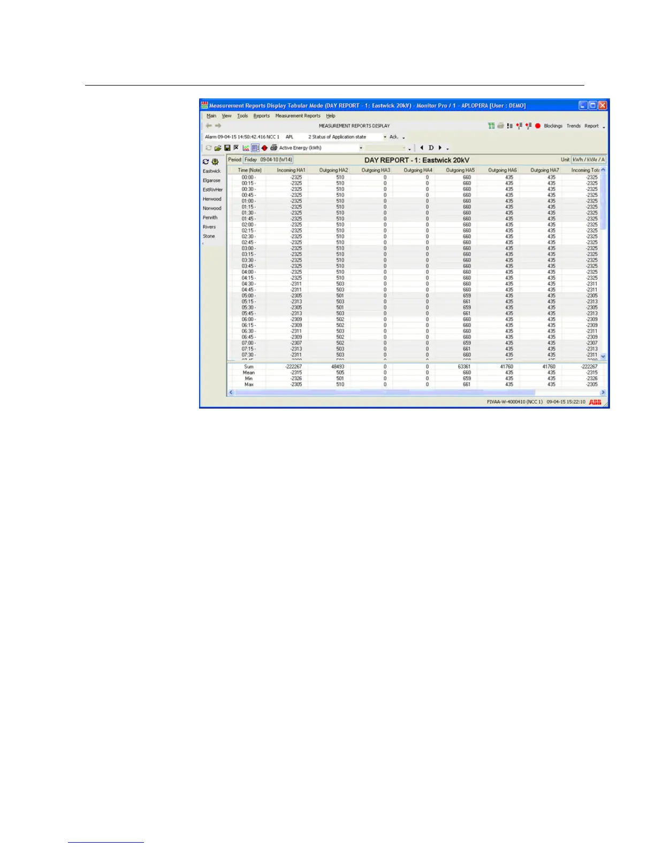The image size is (655, 847).
Task: Click the vertical scrollbar down arrow
Action: 603,356
